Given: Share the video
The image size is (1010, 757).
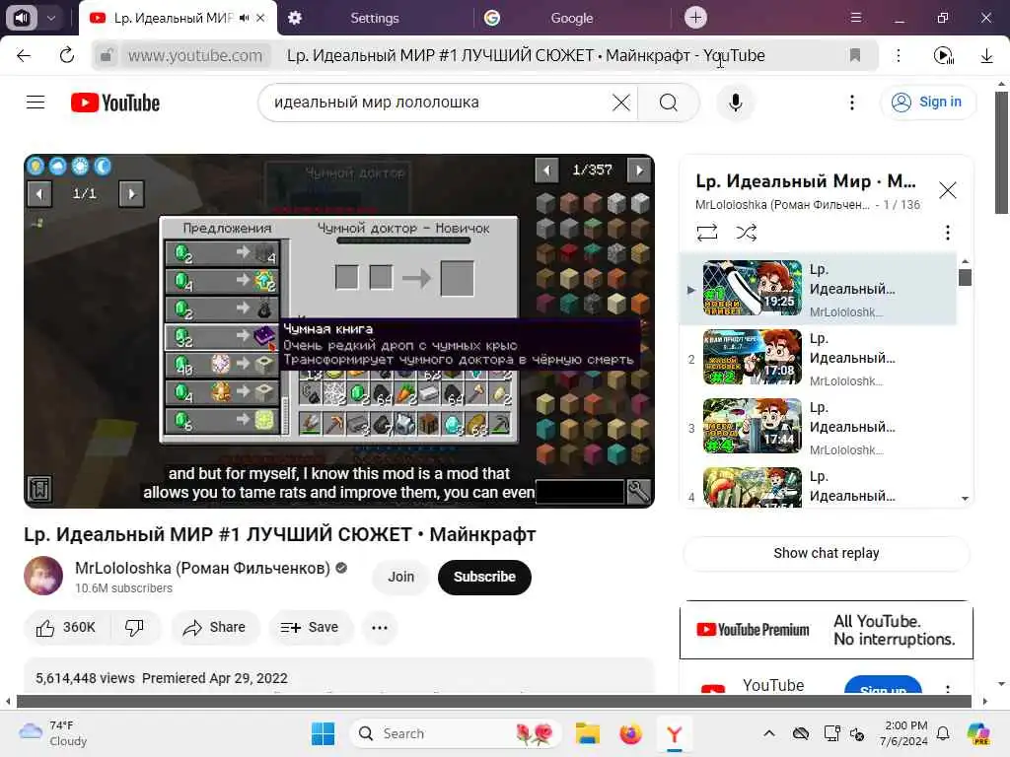Looking at the screenshot, I should click(x=214, y=627).
